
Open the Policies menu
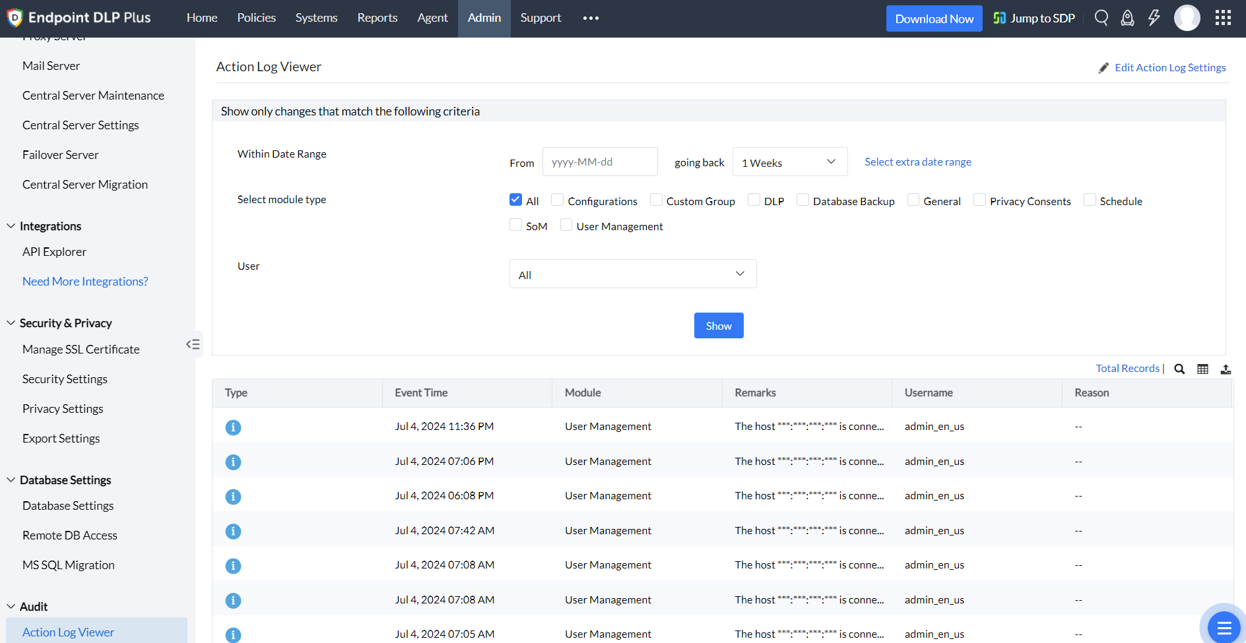(x=256, y=18)
